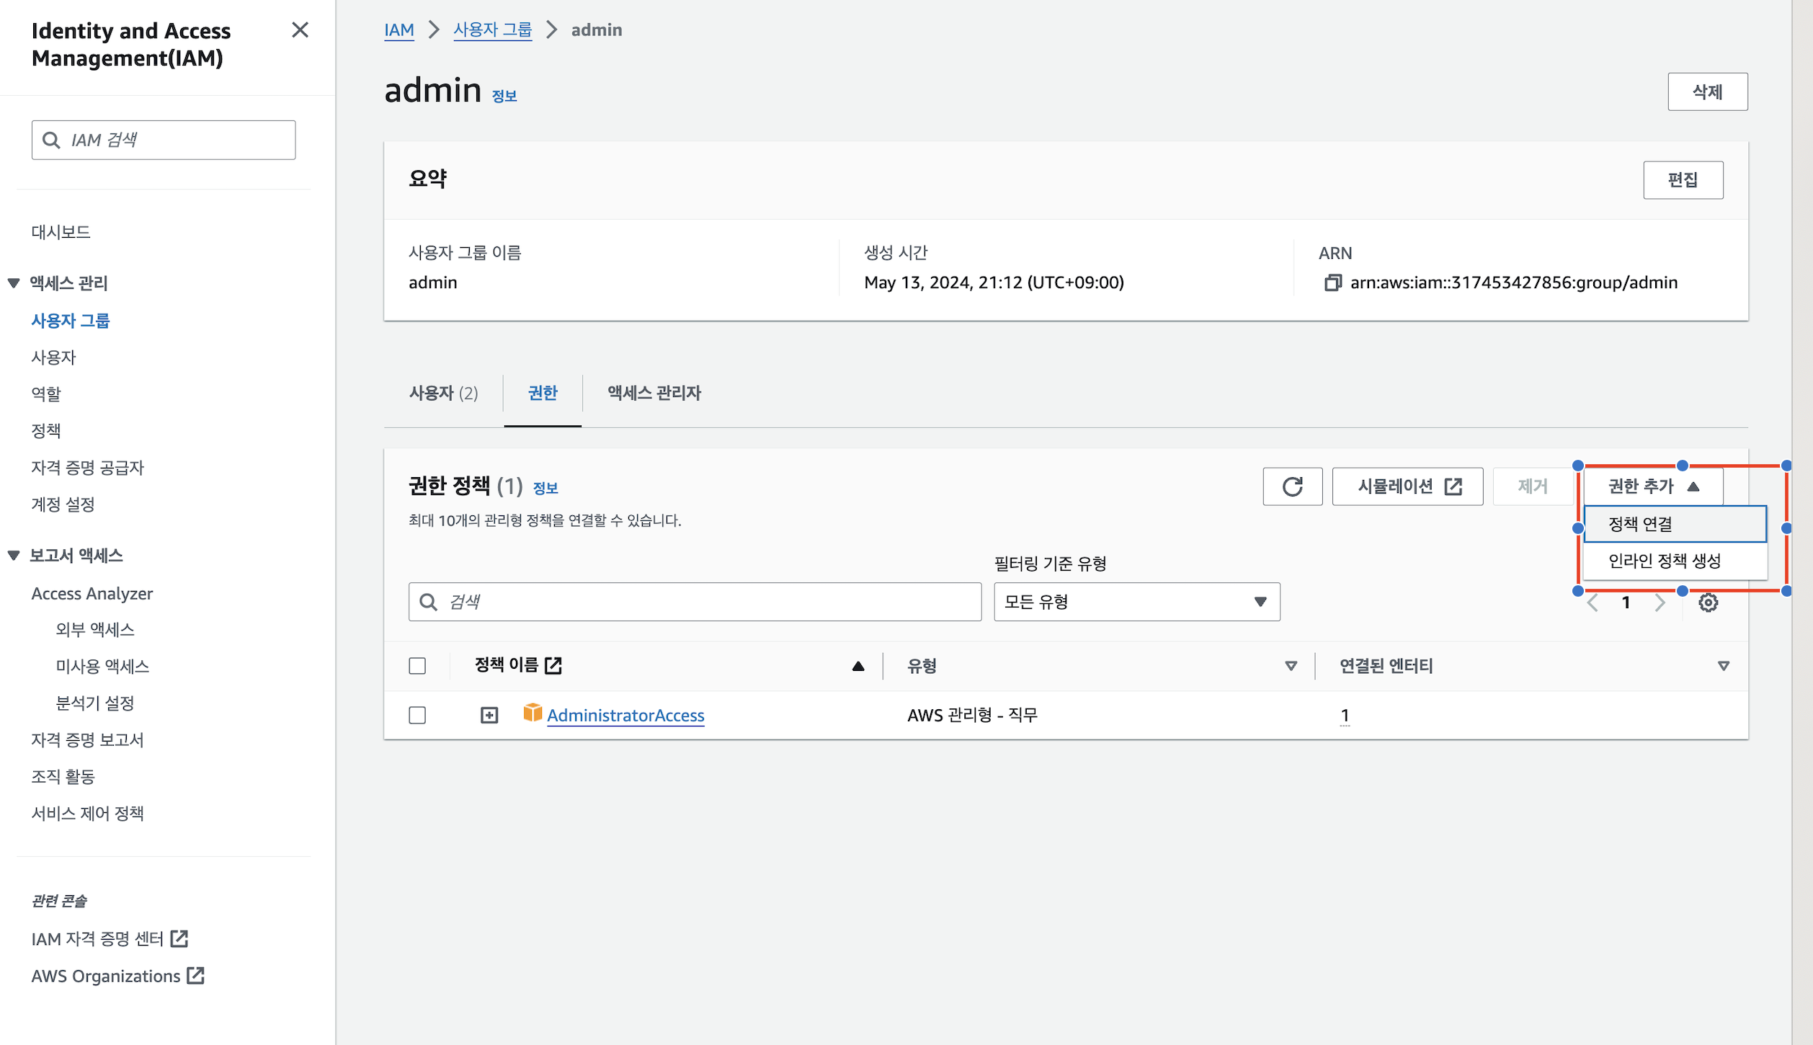Click the 삭제 button
This screenshot has height=1045, width=1813.
pyautogui.click(x=1707, y=92)
